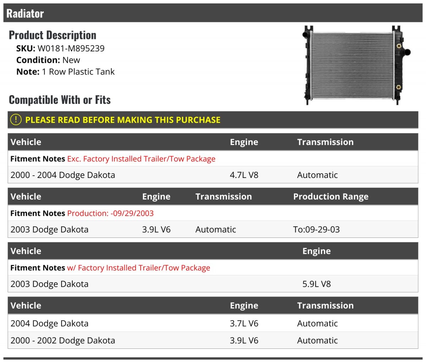Click the exclamation warning icon in banner
This screenshot has width=426, height=363.
coord(16,120)
